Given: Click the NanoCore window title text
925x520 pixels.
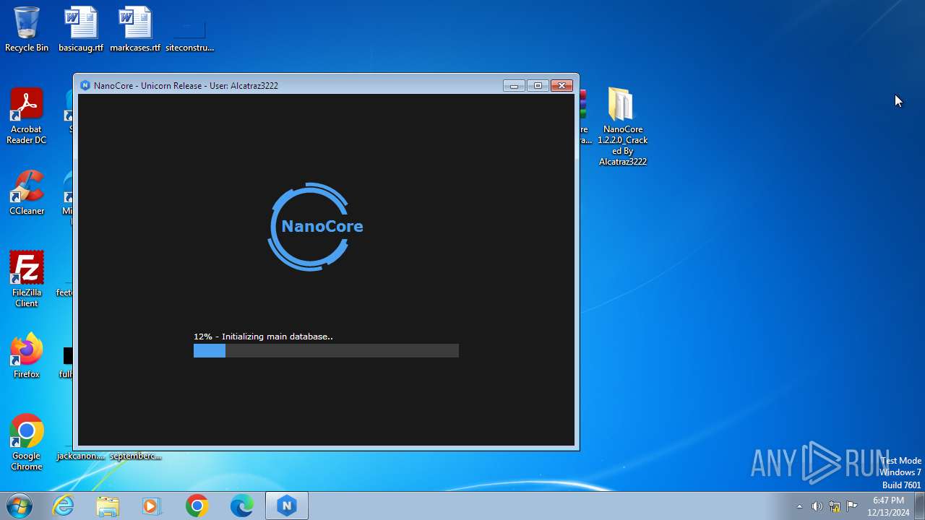Looking at the screenshot, I should (186, 85).
